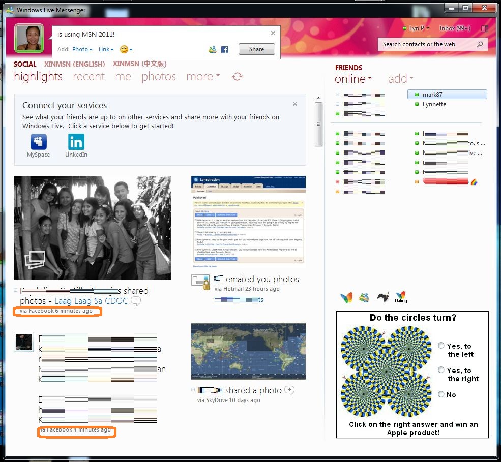Add comment on shared a photo post
Screen dimensions: 501x462
point(289,390)
